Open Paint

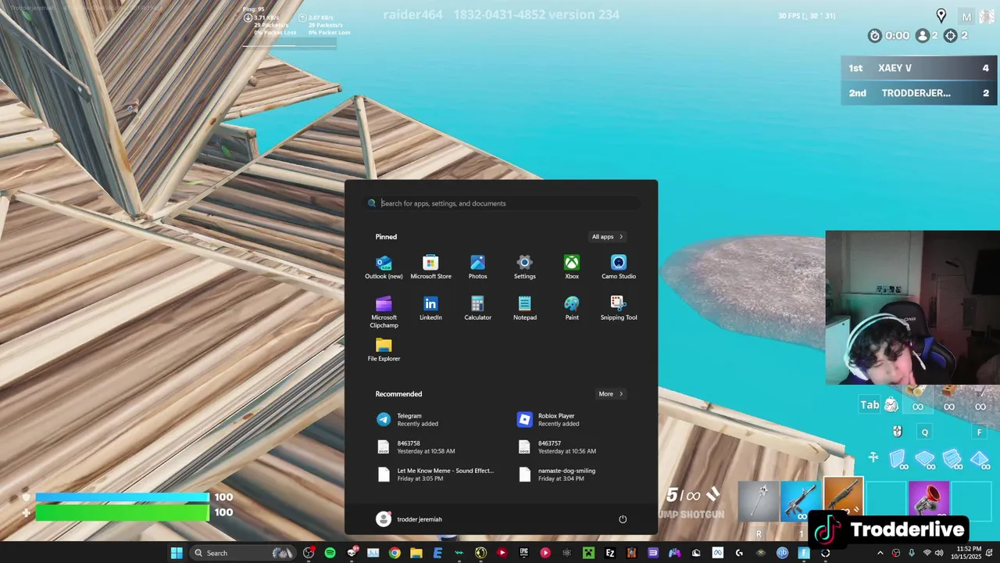(x=572, y=308)
